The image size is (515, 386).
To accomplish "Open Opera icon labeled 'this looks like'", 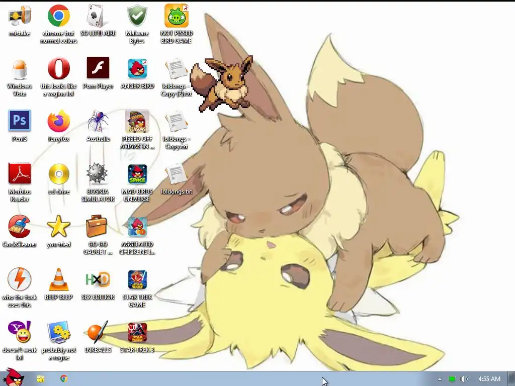I will coord(58,68).
